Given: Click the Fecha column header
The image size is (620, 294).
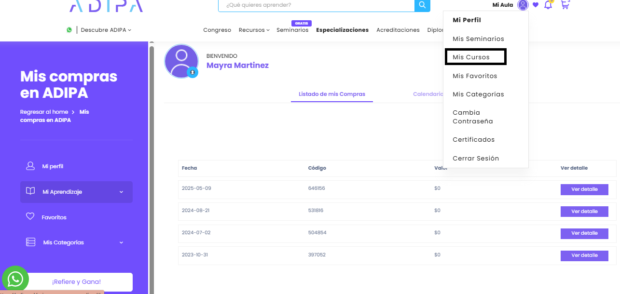Looking at the screenshot, I should click(189, 168).
